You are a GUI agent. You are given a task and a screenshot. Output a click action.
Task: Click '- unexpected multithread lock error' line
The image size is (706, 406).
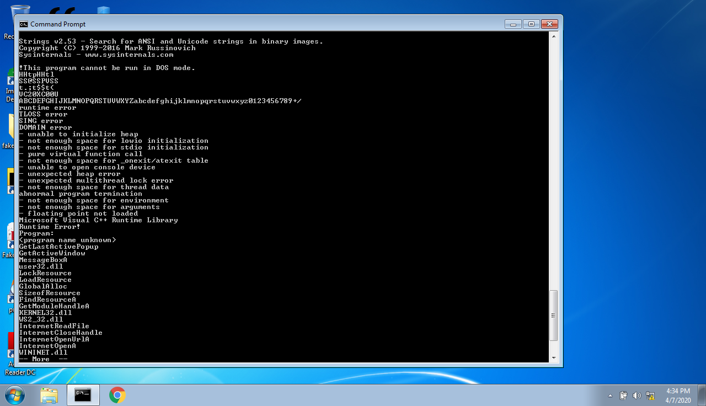(96, 180)
